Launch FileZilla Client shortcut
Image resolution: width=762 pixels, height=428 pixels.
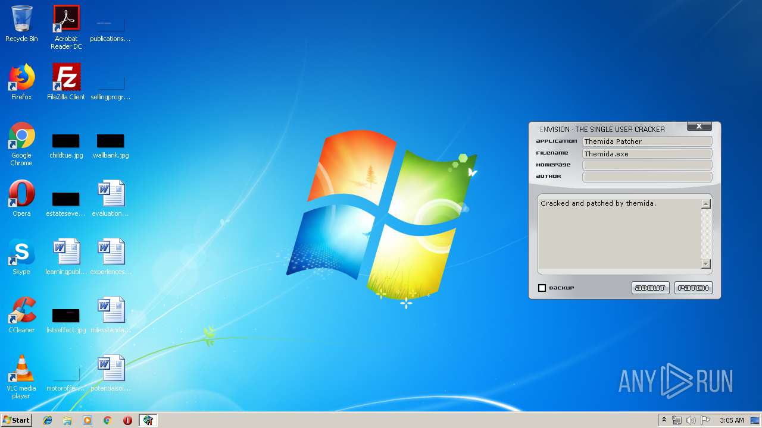point(66,82)
